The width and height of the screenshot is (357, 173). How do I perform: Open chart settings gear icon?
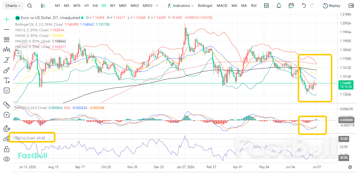[x=350, y=167]
